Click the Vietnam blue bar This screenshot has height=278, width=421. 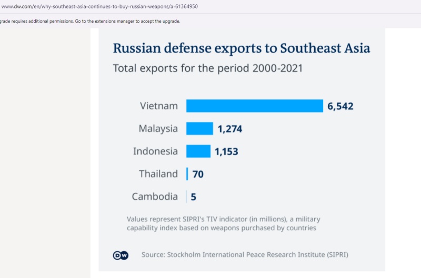tap(255, 106)
